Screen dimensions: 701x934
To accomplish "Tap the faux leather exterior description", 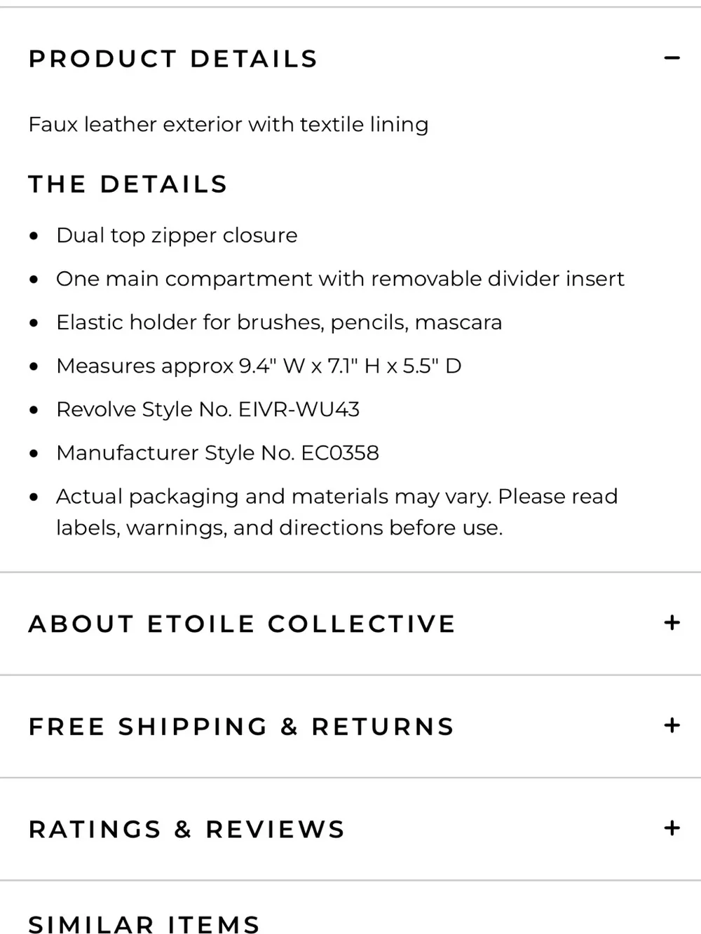I will [x=229, y=125].
